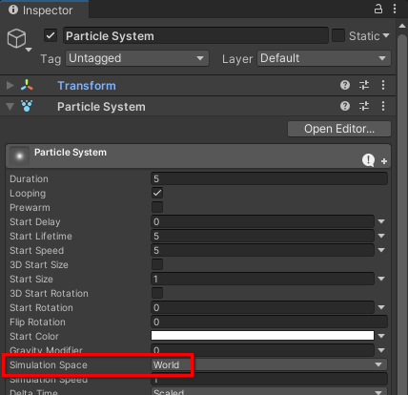The image size is (408, 395).
Task: Select the Inspector tab
Action: pyautogui.click(x=44, y=10)
